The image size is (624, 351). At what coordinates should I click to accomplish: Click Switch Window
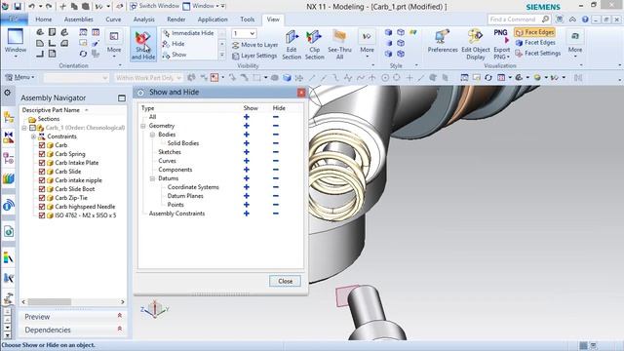tap(154, 6)
